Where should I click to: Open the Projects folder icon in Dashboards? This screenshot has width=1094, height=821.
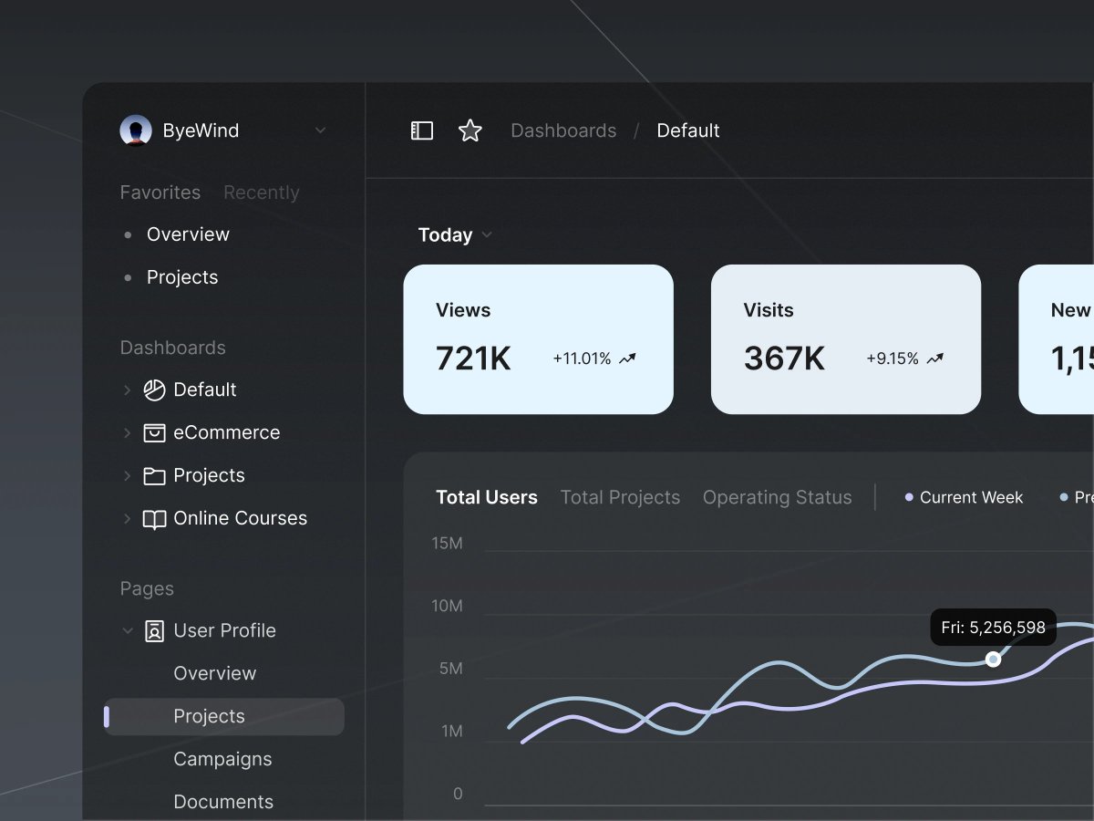(x=153, y=475)
